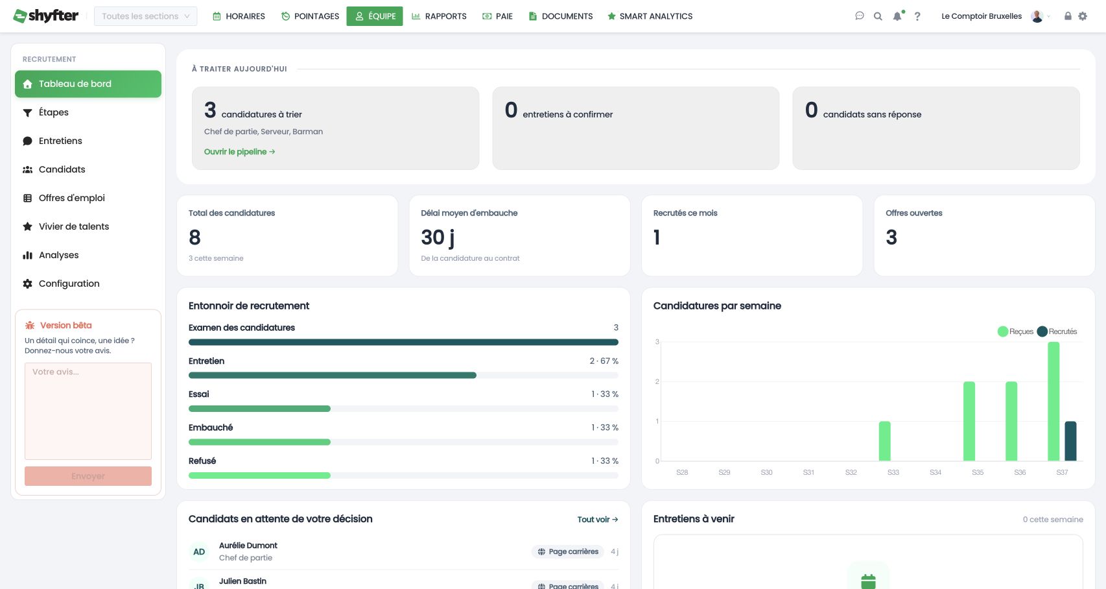The width and height of the screenshot is (1106, 589).
Task: Toggle the Recrutés legend swatch
Action: pos(1042,331)
